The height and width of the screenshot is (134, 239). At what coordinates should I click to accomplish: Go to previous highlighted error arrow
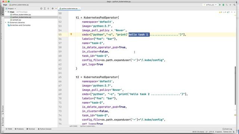(x=232, y=12)
